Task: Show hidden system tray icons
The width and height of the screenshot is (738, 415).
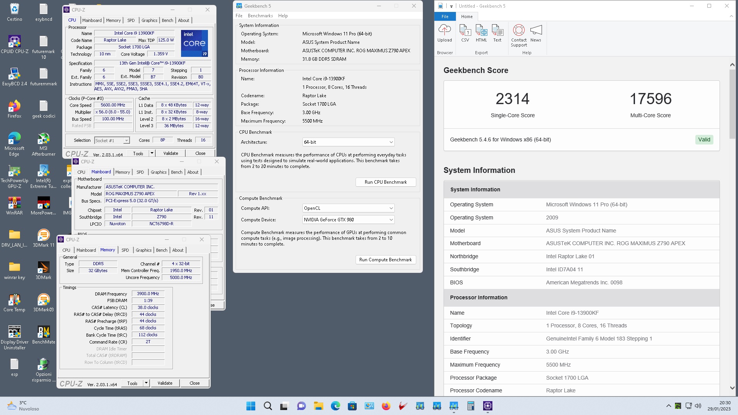Action: pos(669,406)
